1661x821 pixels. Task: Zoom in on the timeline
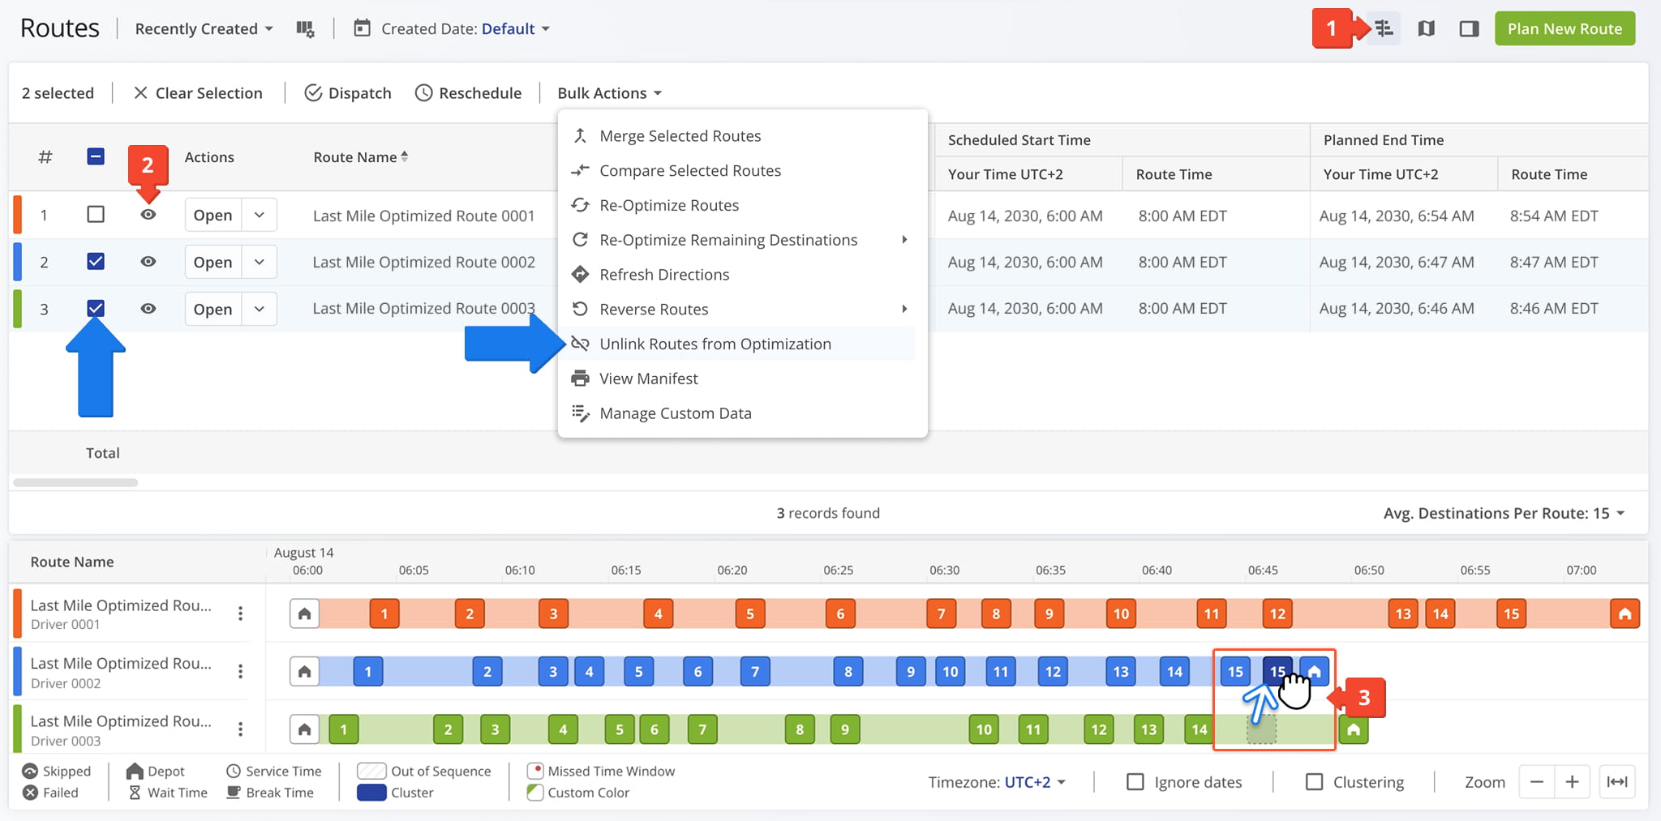pos(1572,782)
